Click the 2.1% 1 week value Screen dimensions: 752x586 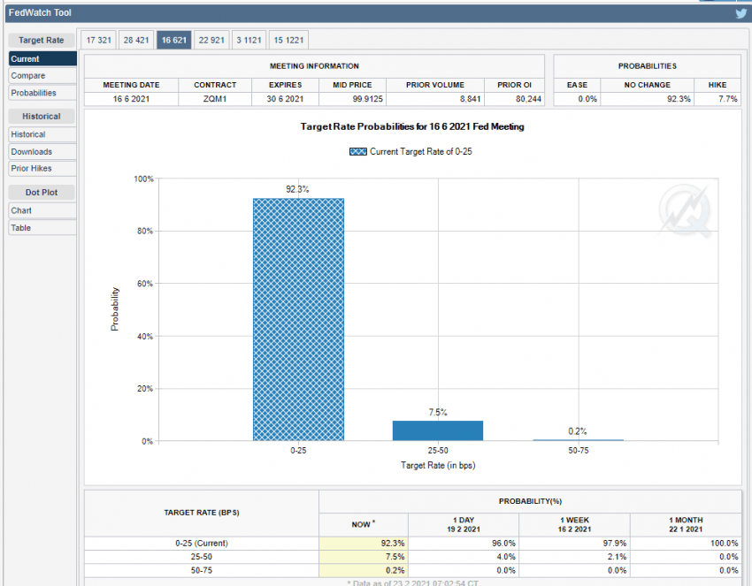point(618,557)
